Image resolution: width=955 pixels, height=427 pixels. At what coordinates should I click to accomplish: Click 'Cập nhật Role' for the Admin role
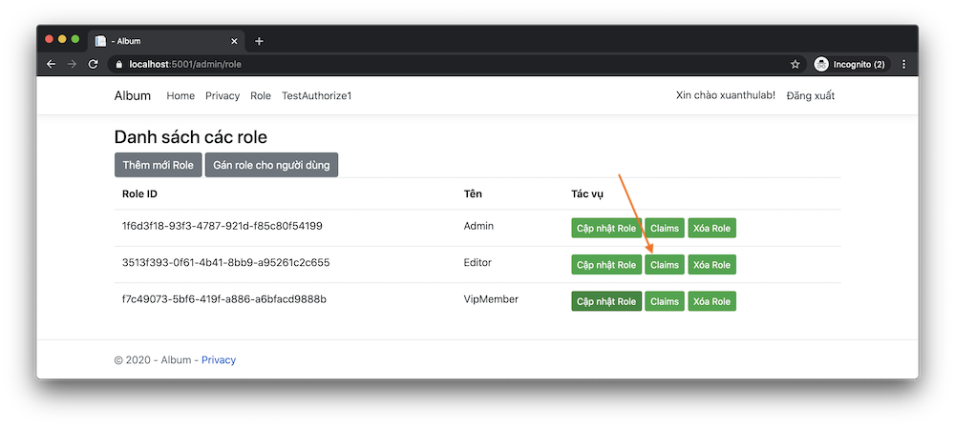[606, 228]
